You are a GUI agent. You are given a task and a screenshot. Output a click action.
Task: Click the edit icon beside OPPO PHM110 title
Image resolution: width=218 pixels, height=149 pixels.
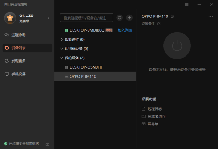click(x=172, y=16)
